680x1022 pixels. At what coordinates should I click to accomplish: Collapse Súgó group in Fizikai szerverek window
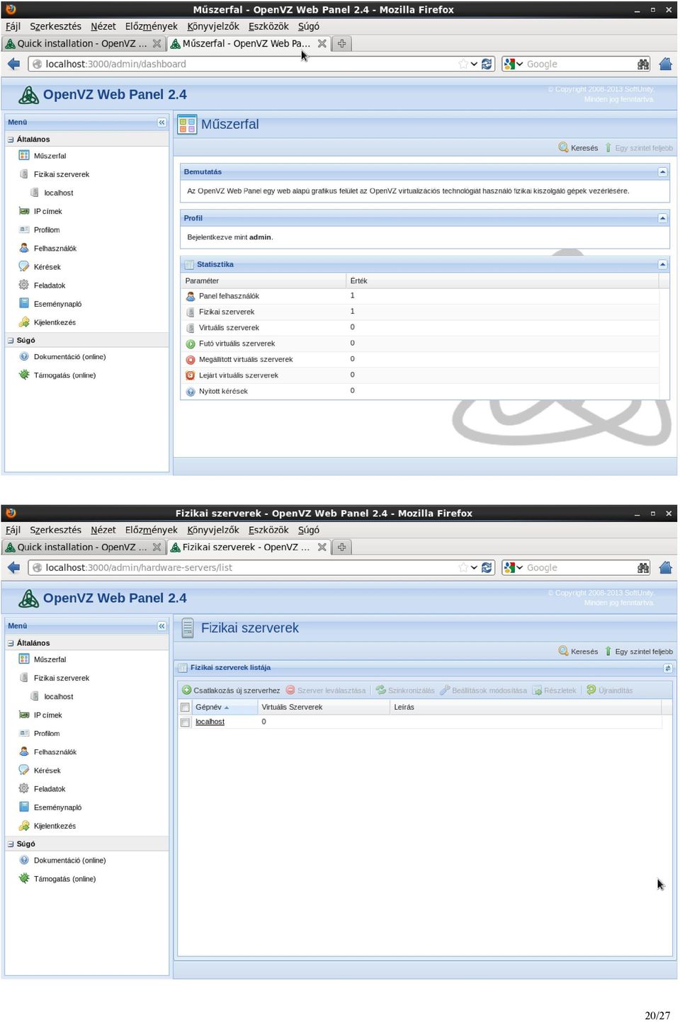pyautogui.click(x=11, y=844)
